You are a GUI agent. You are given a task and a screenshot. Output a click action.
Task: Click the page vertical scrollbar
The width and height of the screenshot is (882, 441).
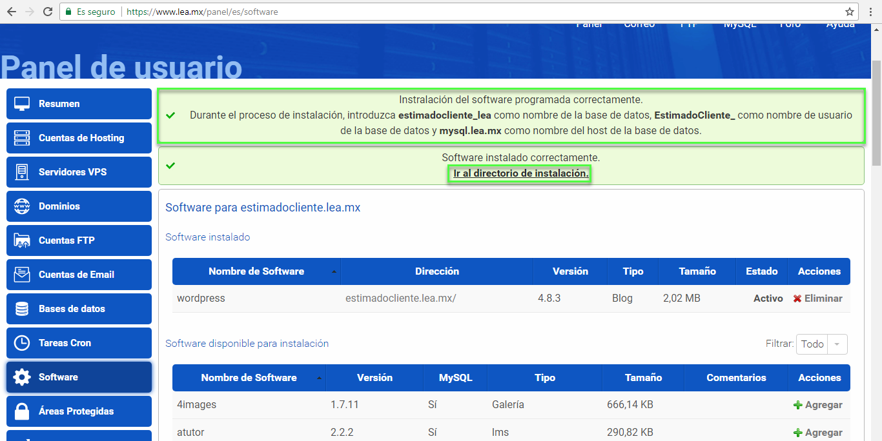click(876, 113)
